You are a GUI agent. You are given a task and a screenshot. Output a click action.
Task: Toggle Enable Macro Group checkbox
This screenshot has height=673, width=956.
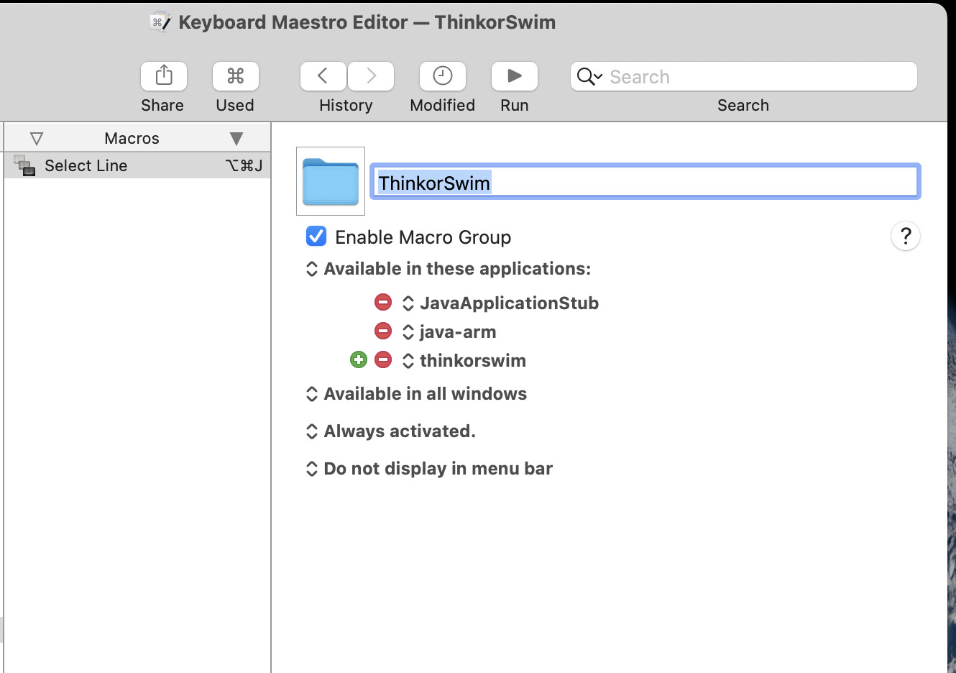[x=316, y=236]
